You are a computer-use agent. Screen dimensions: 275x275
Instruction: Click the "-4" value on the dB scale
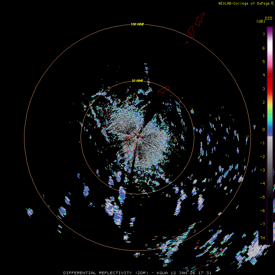coord(262,184)
